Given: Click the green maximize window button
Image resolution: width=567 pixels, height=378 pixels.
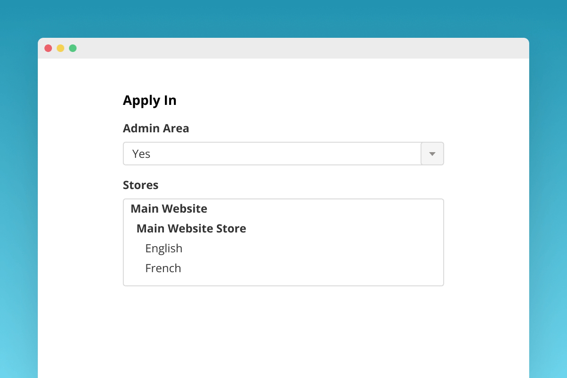Looking at the screenshot, I should pyautogui.click(x=73, y=48).
